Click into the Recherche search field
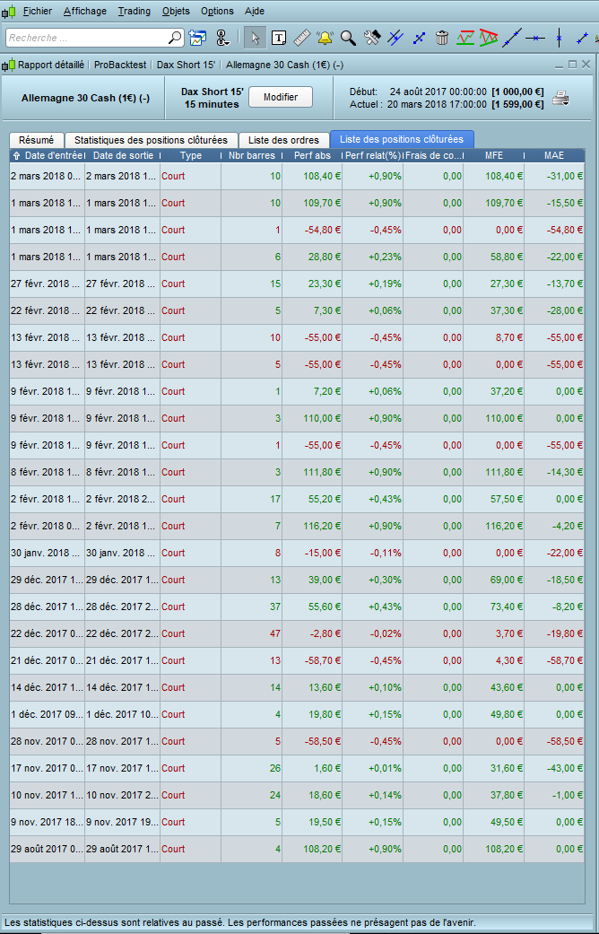Image resolution: width=599 pixels, height=934 pixels. tap(85, 38)
